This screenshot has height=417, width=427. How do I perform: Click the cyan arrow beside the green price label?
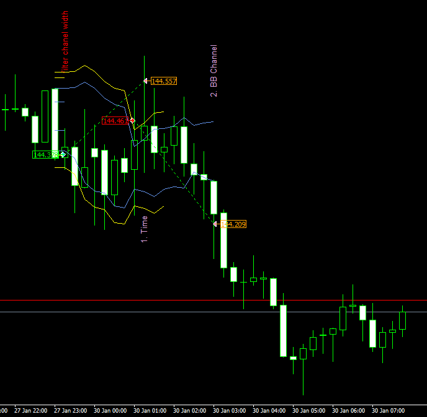63,155
